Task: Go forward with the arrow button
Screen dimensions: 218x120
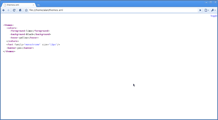Action: pos(8,10)
